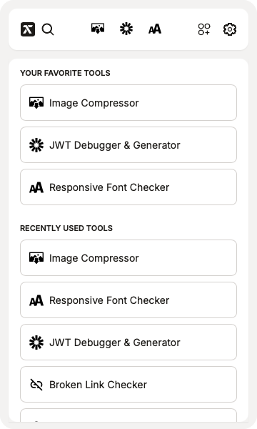Open the search magnifier icon
Image resolution: width=257 pixels, height=429 pixels.
pyautogui.click(x=48, y=29)
